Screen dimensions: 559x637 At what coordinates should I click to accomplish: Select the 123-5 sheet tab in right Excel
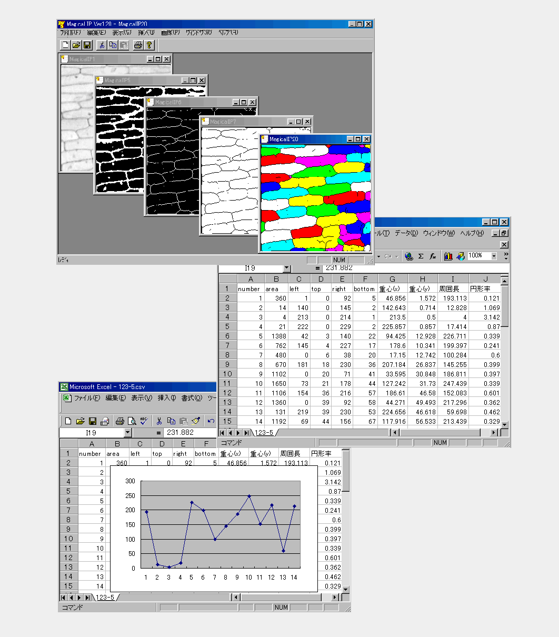tap(265, 433)
